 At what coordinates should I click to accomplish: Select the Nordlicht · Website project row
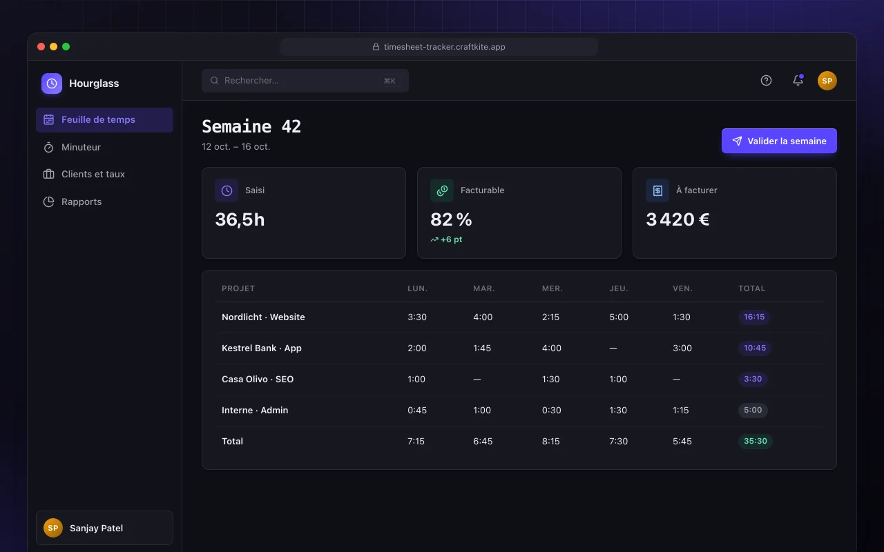[x=519, y=317]
